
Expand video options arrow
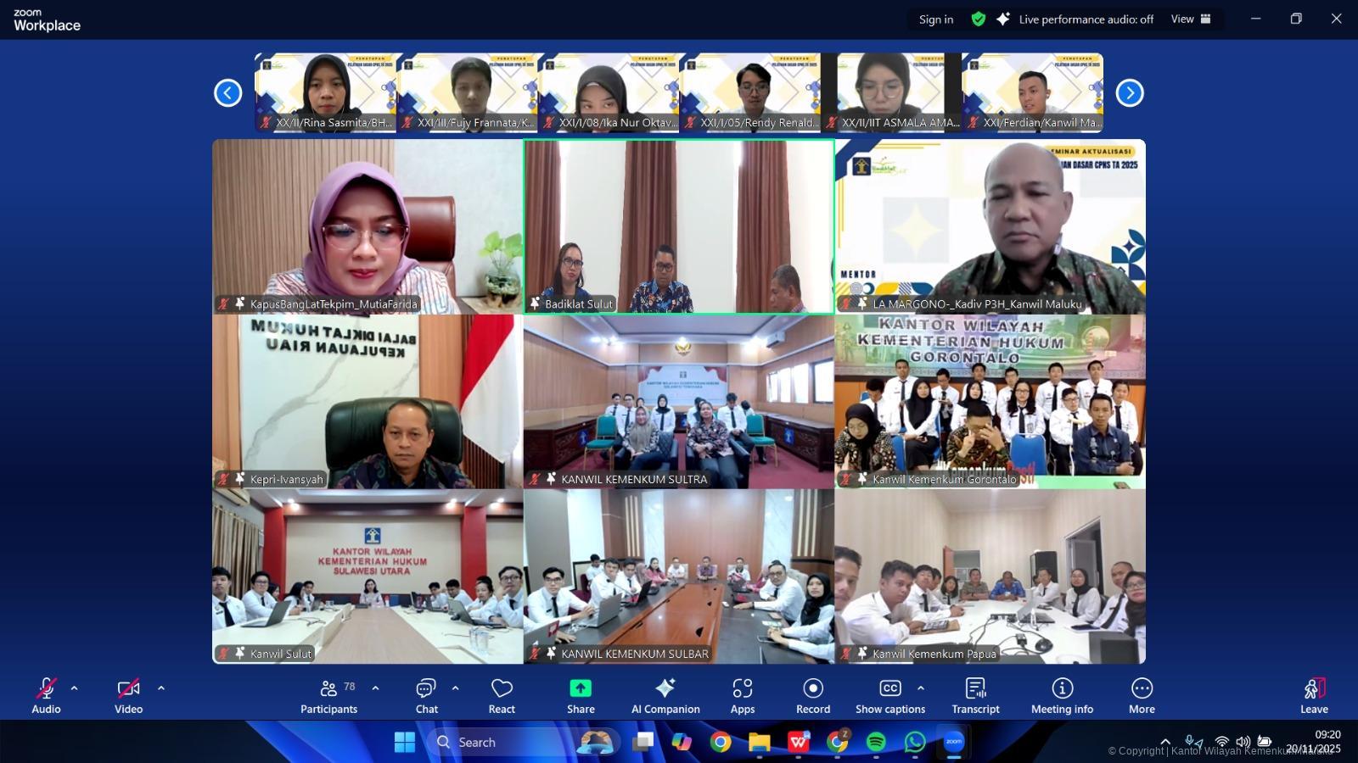pyautogui.click(x=161, y=688)
